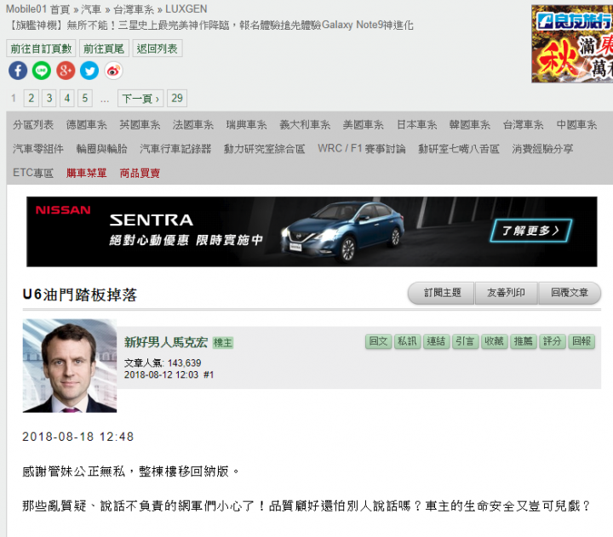The width and height of the screenshot is (613, 537).
Task: Open 汽車 breadcrumb link
Action: (x=91, y=9)
